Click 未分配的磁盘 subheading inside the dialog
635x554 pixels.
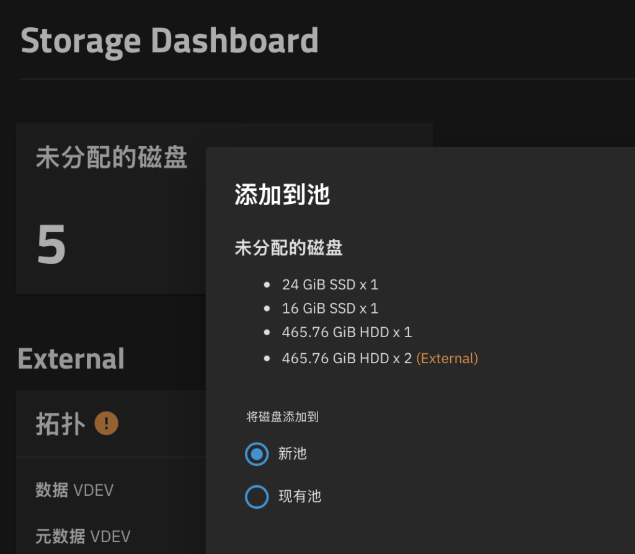coord(288,248)
